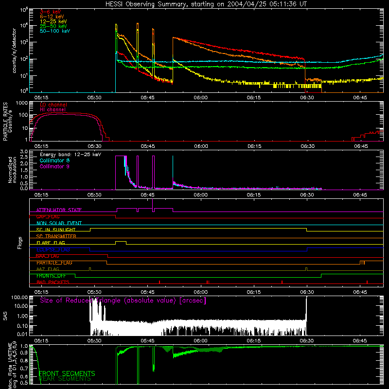Click the SC_TRANSMITTER flag label

pos(56,236)
